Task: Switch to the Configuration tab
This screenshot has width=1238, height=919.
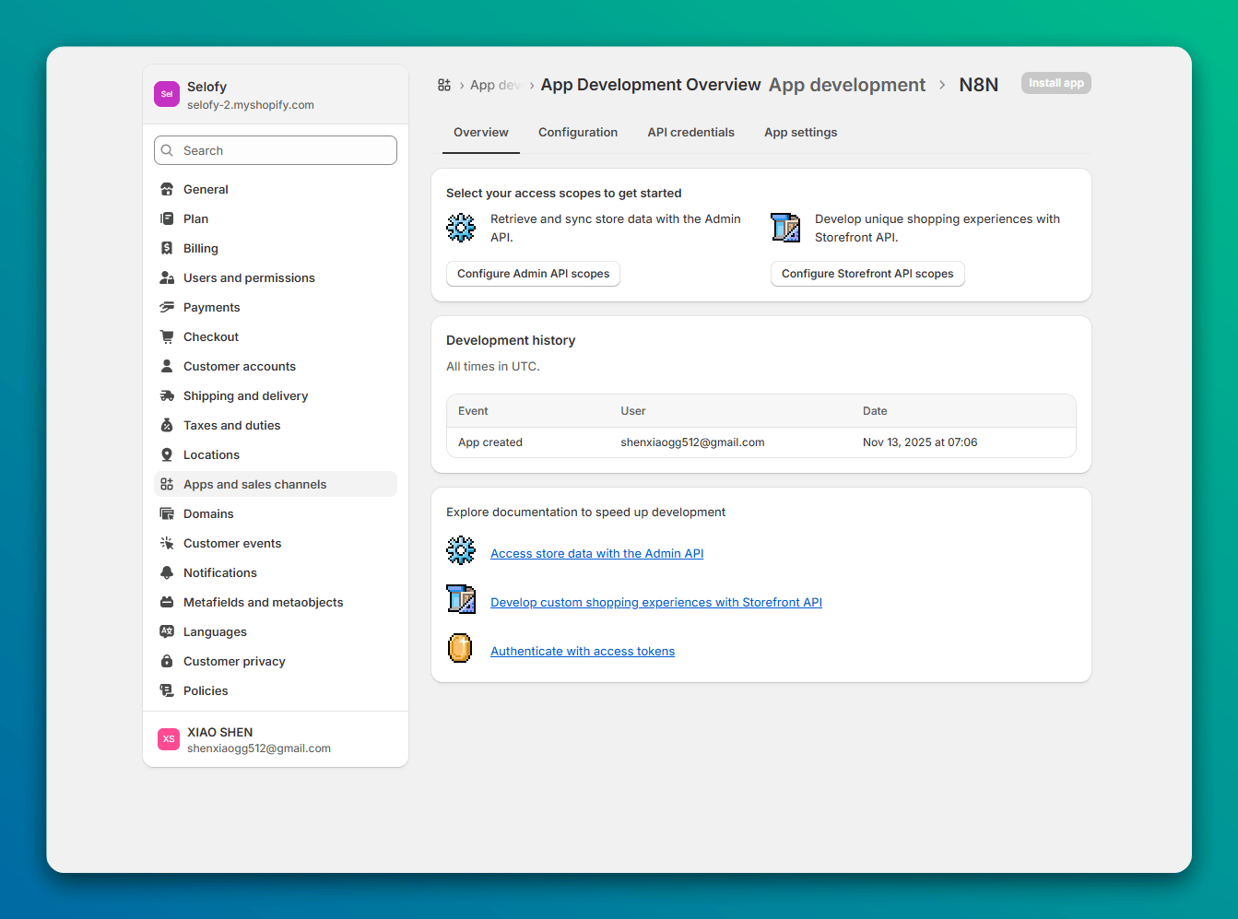Action: (x=578, y=133)
